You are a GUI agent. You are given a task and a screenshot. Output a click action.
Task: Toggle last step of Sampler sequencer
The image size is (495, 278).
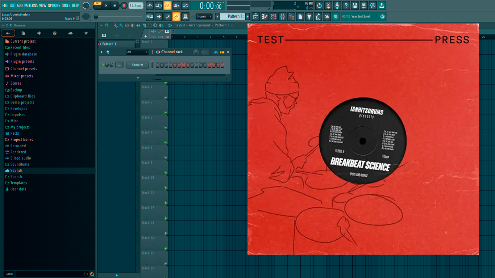(x=222, y=65)
